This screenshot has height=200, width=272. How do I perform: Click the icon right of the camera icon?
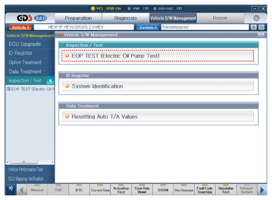261,27
